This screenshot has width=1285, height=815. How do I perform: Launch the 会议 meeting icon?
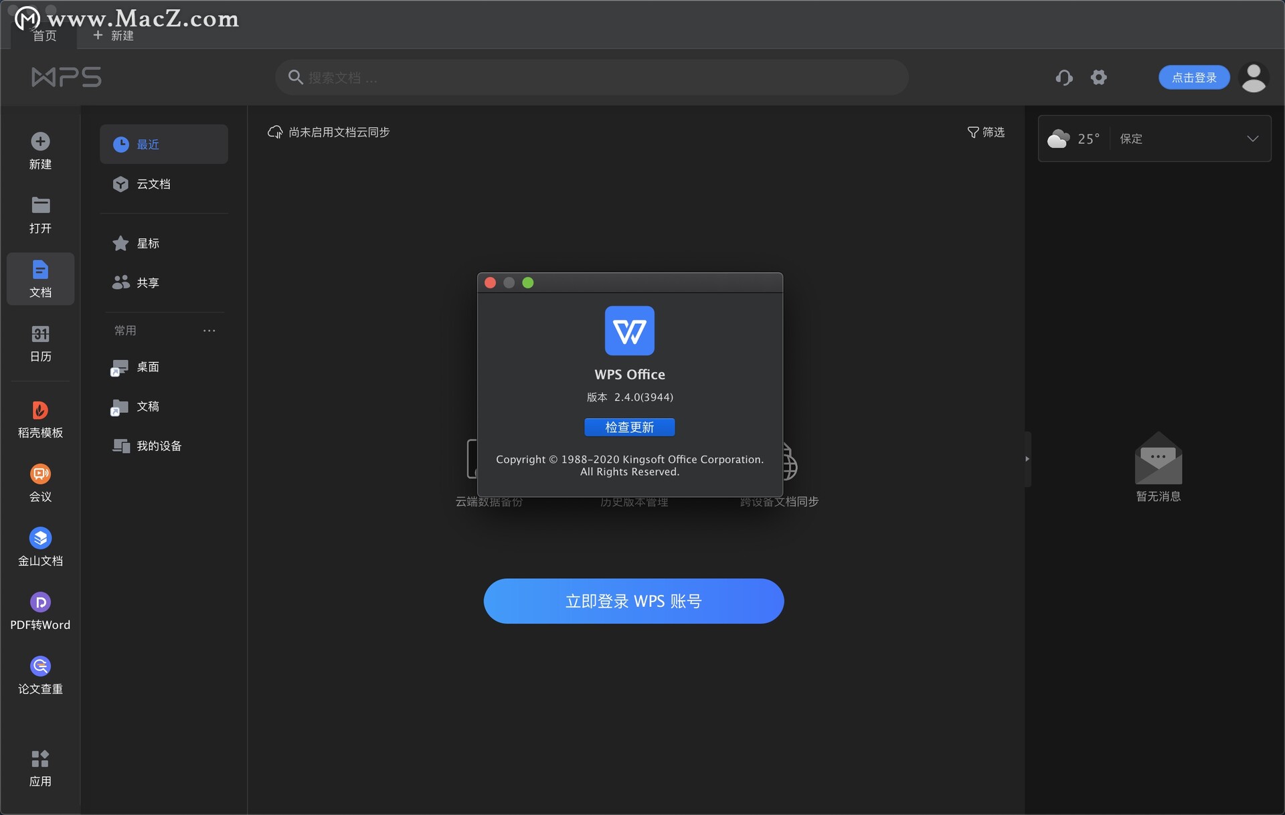40,474
